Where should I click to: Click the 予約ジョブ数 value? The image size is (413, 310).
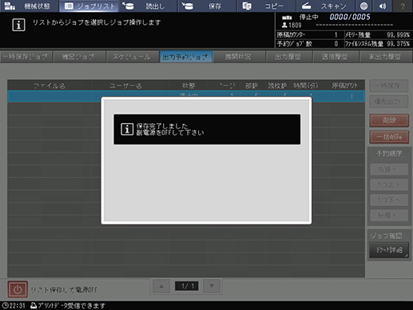click(336, 44)
